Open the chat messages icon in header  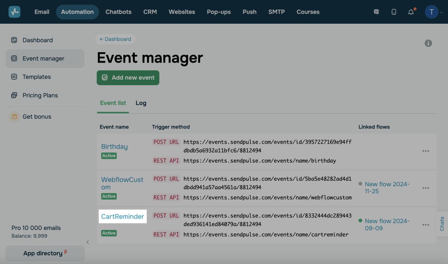point(376,12)
